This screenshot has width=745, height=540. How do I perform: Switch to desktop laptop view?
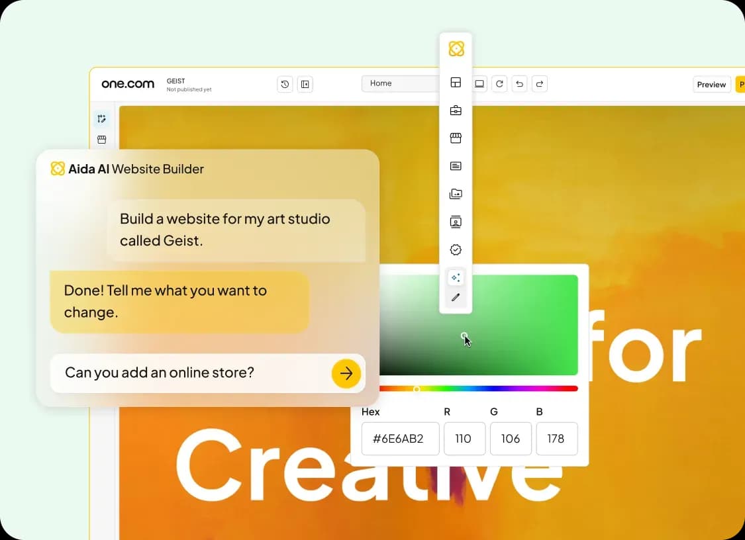pyautogui.click(x=479, y=83)
